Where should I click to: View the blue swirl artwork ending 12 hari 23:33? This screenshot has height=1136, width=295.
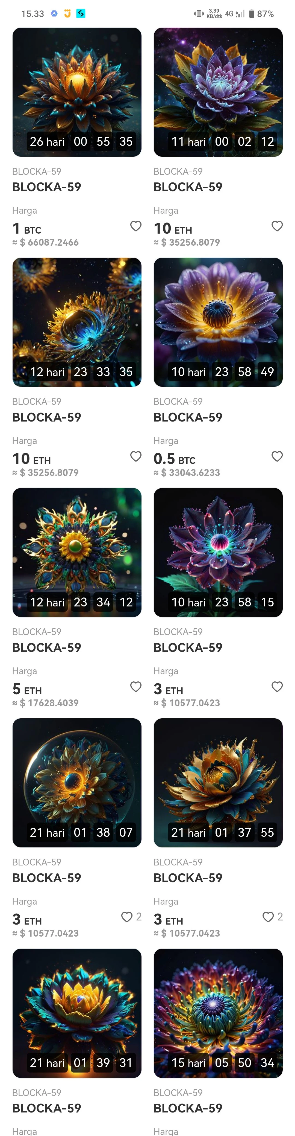click(77, 323)
